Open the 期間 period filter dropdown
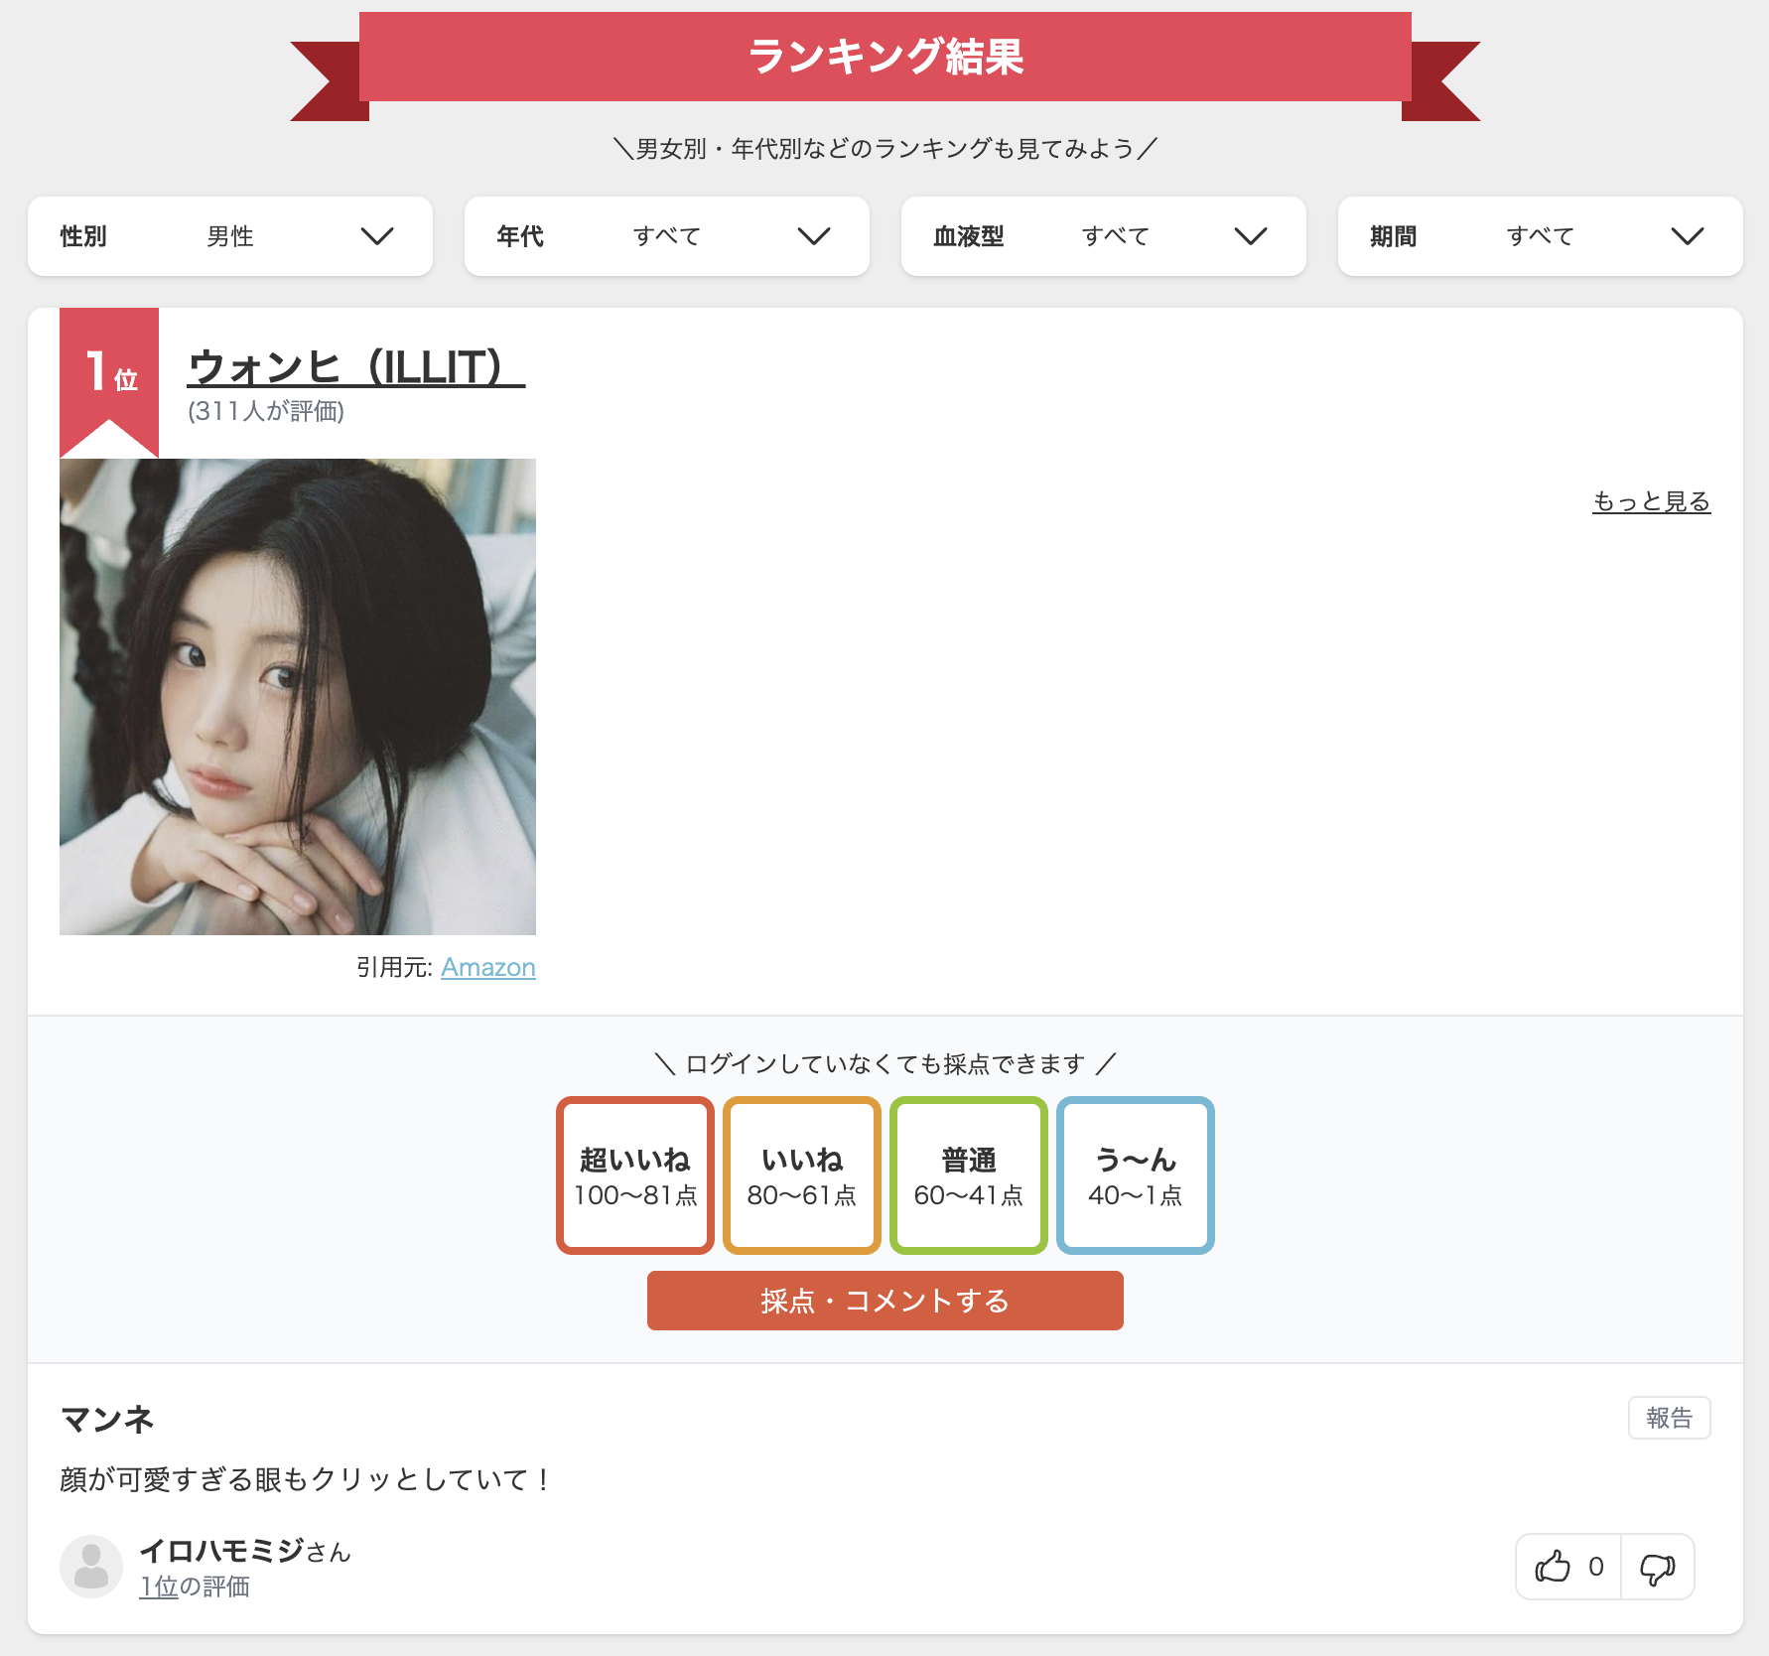 1541,236
